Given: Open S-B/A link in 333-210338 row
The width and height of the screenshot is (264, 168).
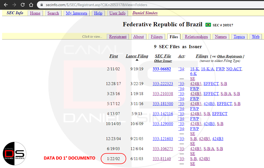Looking at the screenshot, I should click(x=226, y=94).
